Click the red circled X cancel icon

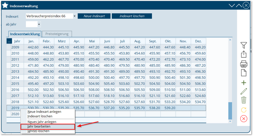tap(243, 119)
